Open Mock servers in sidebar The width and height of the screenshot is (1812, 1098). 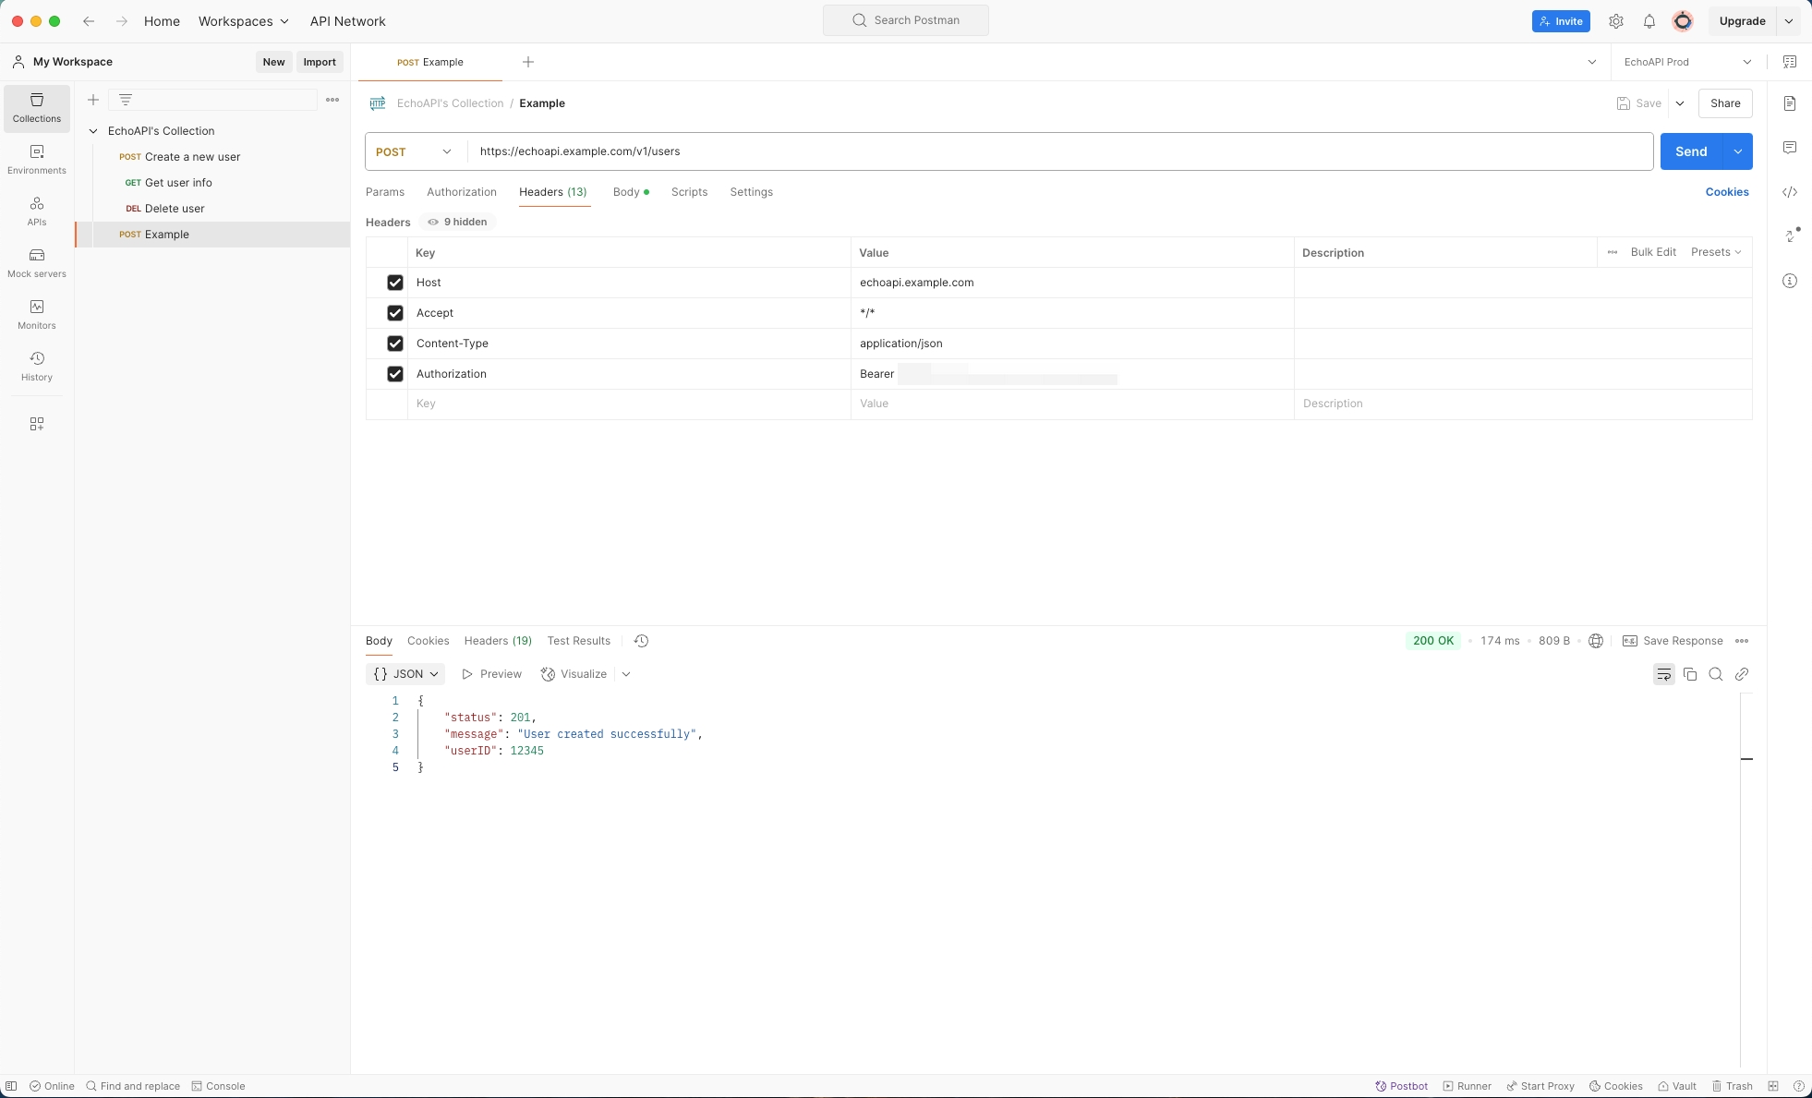pyautogui.click(x=37, y=263)
